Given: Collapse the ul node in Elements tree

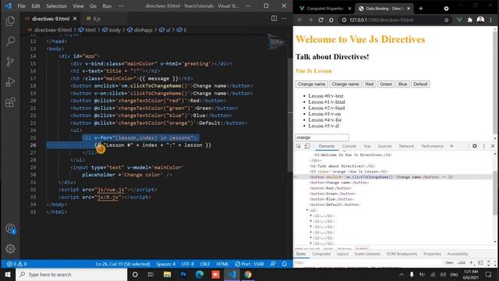Looking at the screenshot, I should pos(306,210).
